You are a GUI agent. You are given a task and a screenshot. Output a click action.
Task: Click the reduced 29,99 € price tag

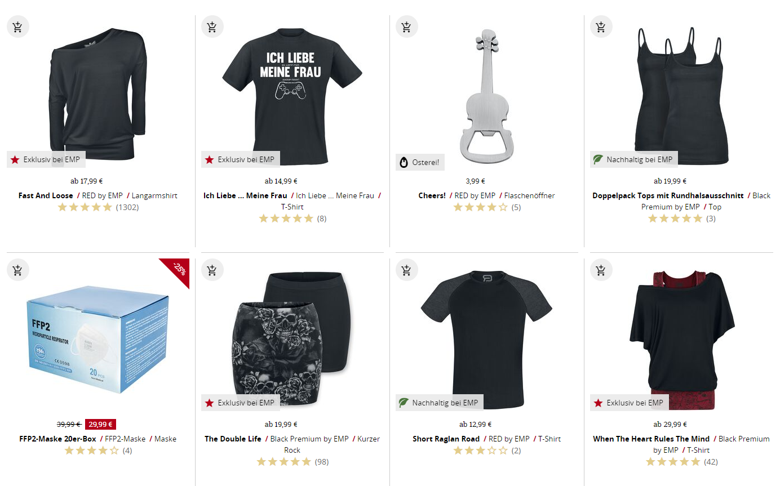[x=100, y=425]
